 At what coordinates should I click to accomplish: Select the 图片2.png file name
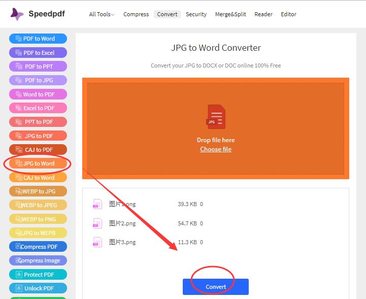point(122,223)
